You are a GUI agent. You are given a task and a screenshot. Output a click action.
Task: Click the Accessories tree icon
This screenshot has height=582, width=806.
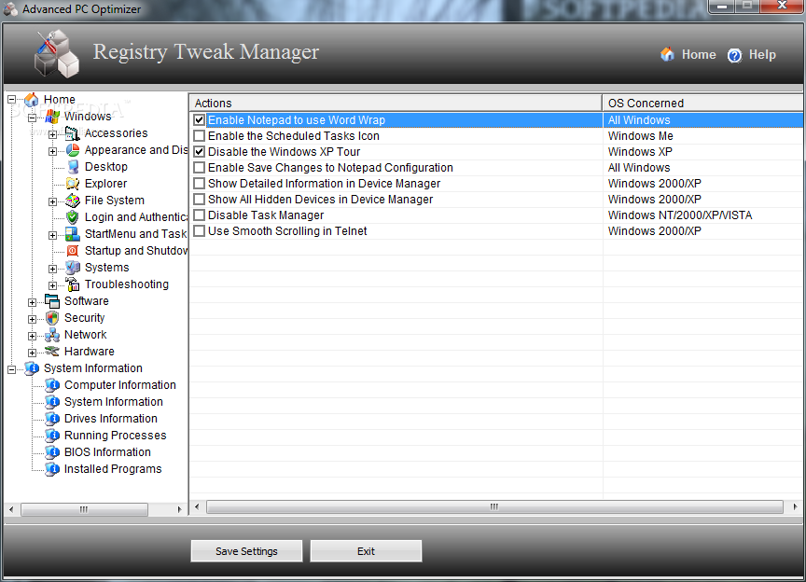[x=73, y=133]
